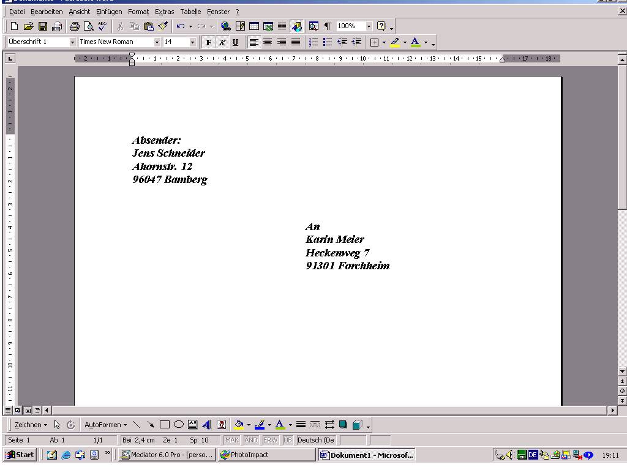Copy the selection with the copy icon

click(134, 26)
